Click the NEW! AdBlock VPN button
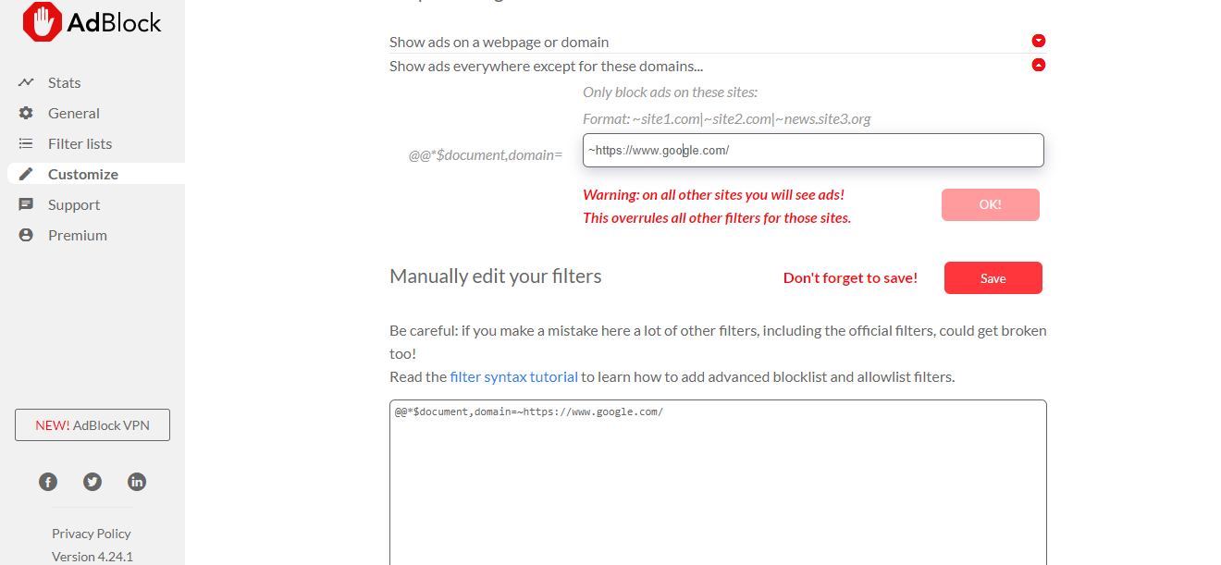Screen dimensions: 1221x565 pos(92,425)
